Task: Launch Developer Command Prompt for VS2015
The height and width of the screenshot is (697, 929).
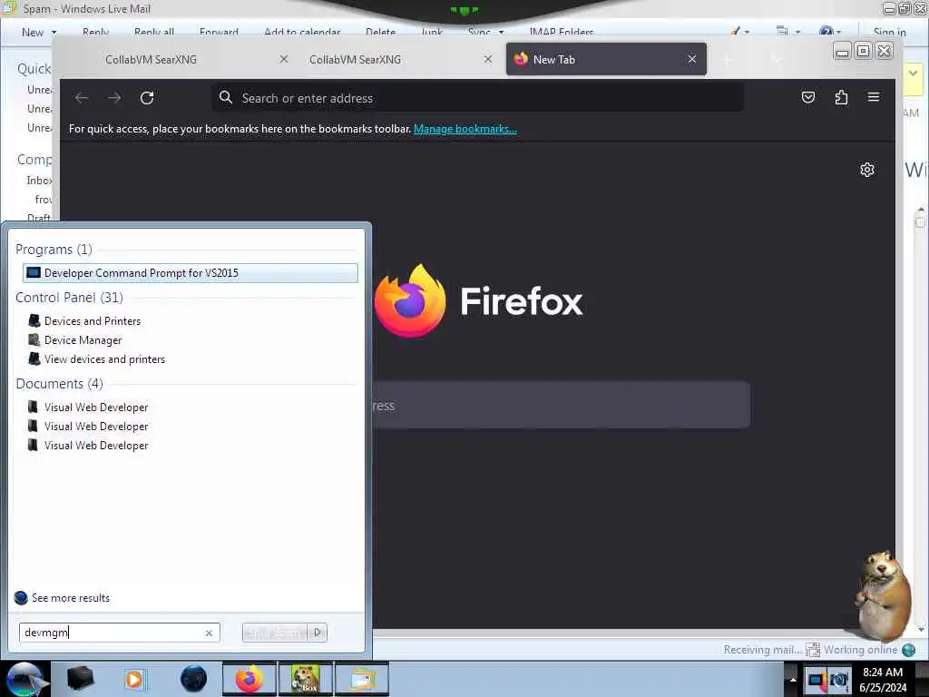Action: [191, 272]
